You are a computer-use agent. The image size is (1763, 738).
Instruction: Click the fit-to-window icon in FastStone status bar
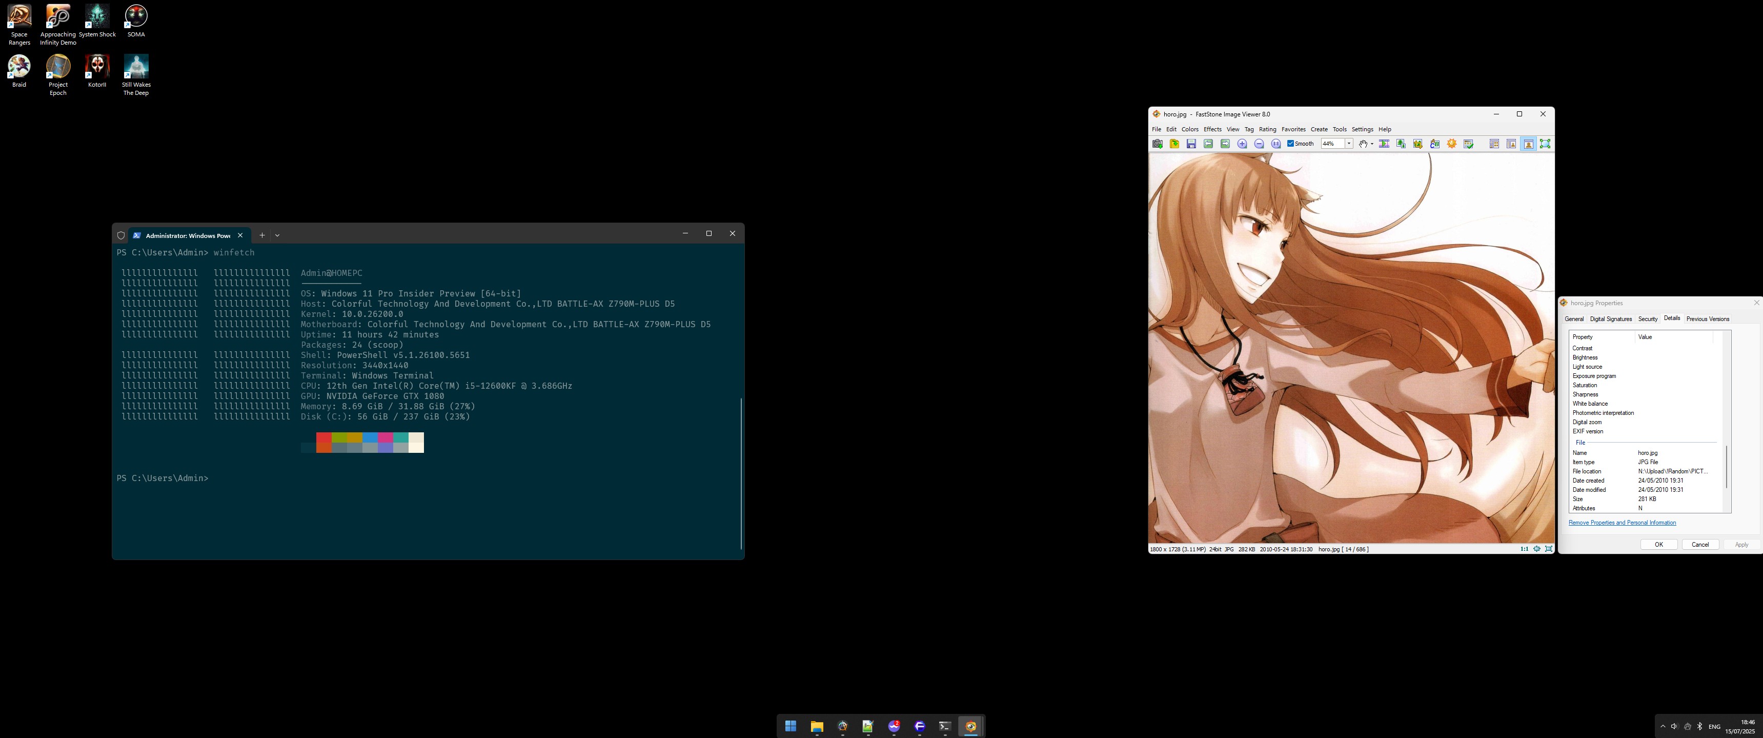point(1537,549)
